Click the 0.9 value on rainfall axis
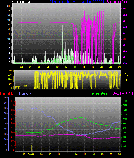134x158 pixels. [12, 110]
